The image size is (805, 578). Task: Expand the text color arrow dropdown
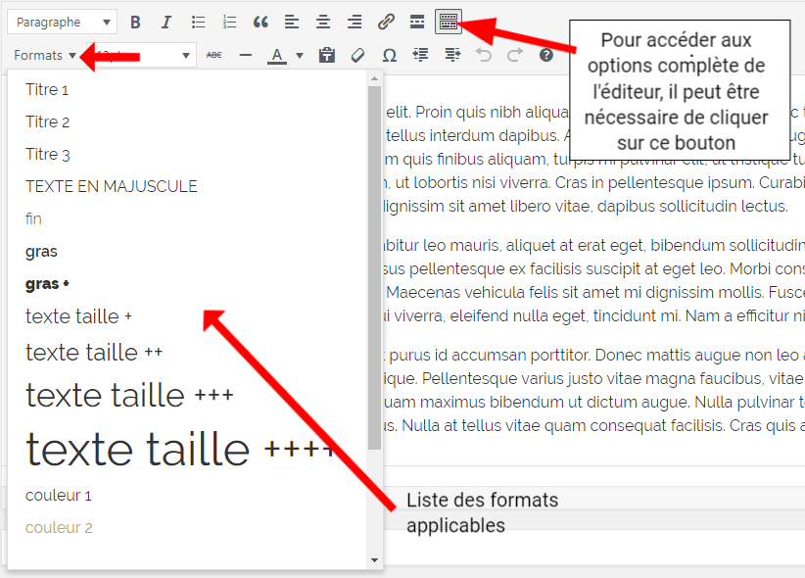pos(300,56)
